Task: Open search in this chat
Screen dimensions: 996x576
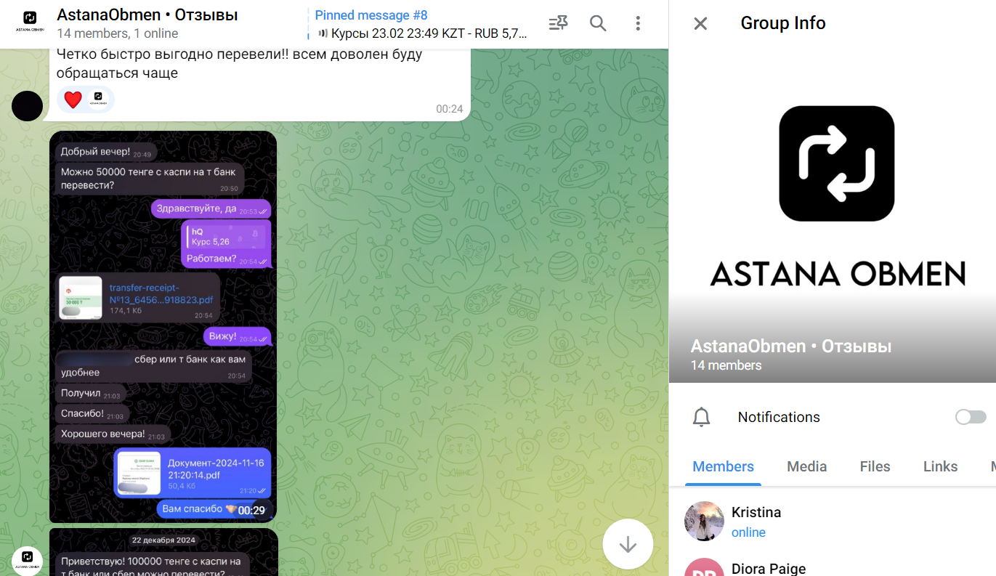Action: [598, 23]
